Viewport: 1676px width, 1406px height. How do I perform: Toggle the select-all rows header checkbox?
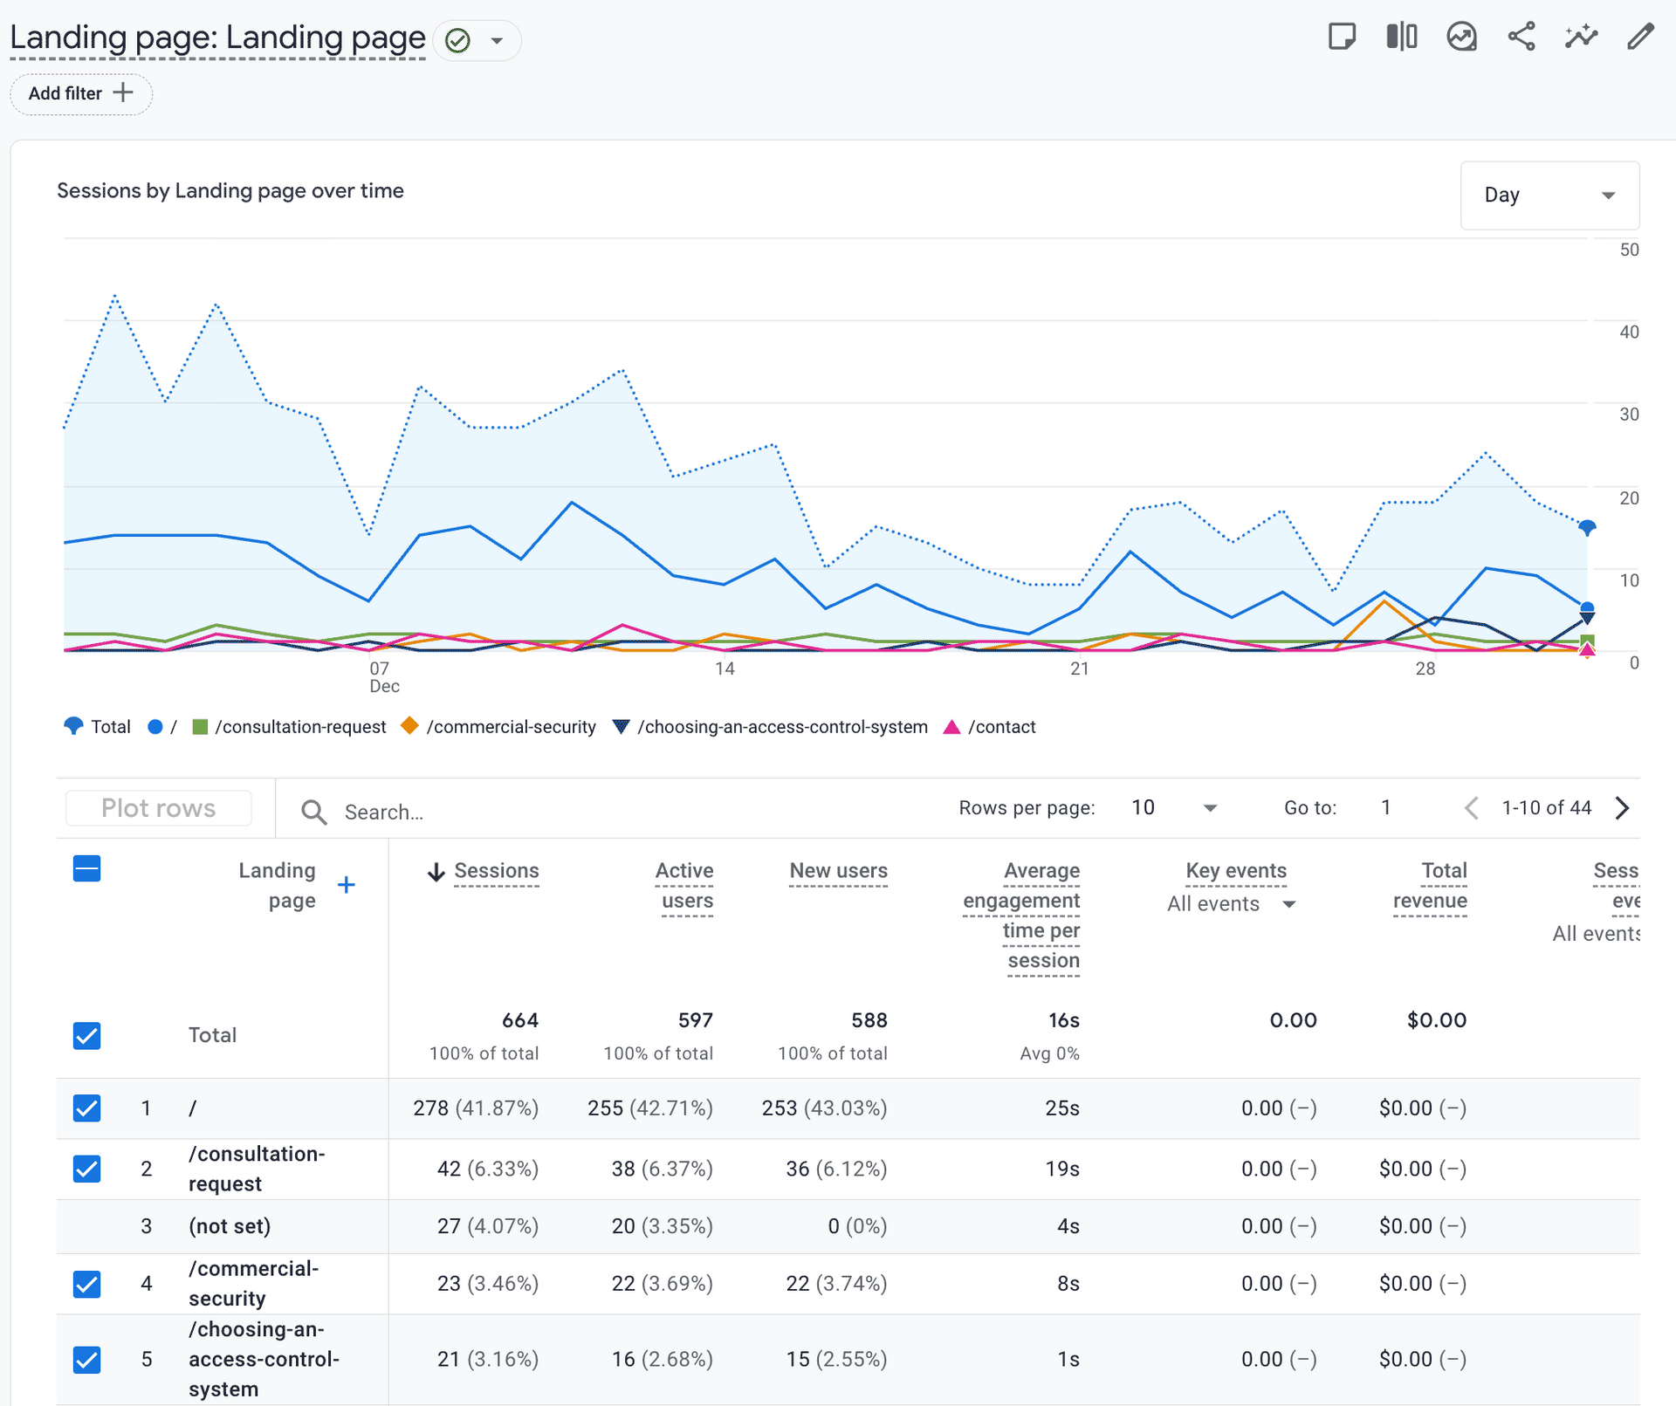(x=87, y=869)
